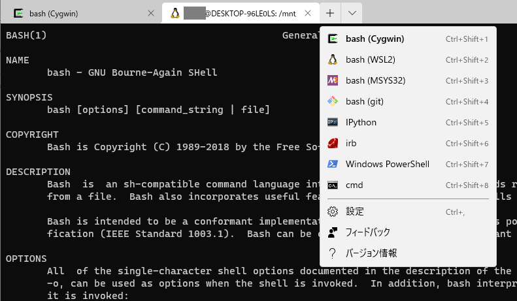Open Windows PowerShell from the menu

(x=408, y=164)
